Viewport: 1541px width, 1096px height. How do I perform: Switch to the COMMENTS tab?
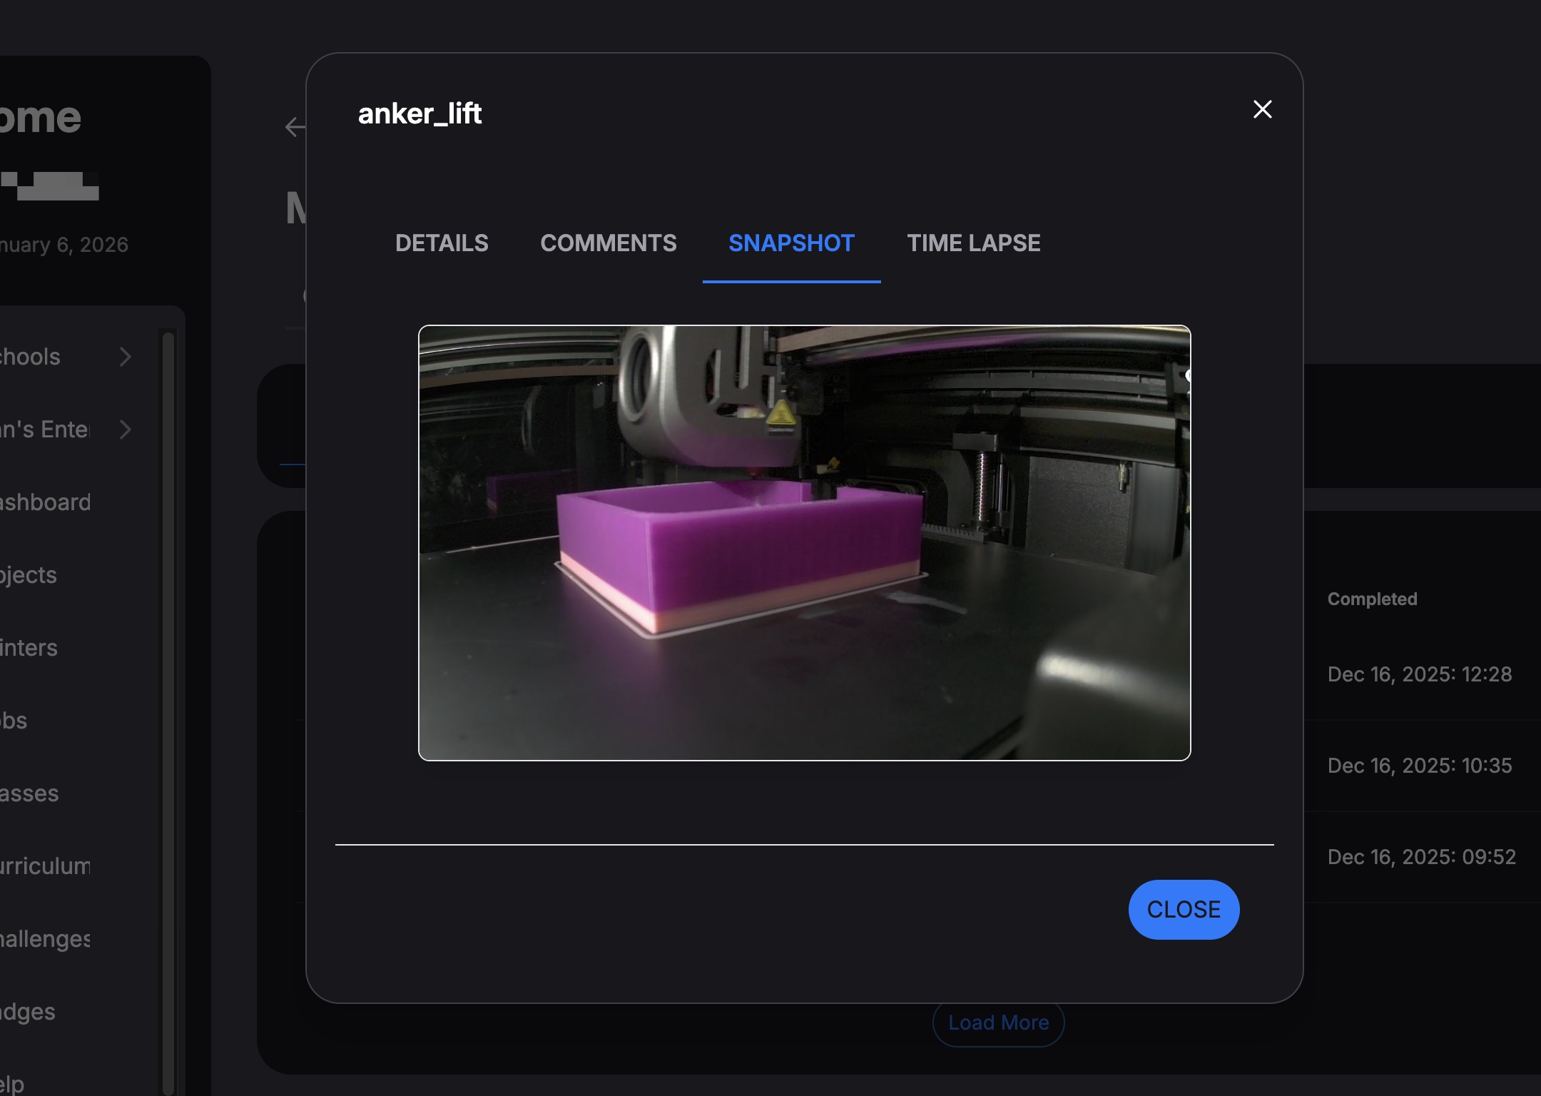pyautogui.click(x=608, y=243)
